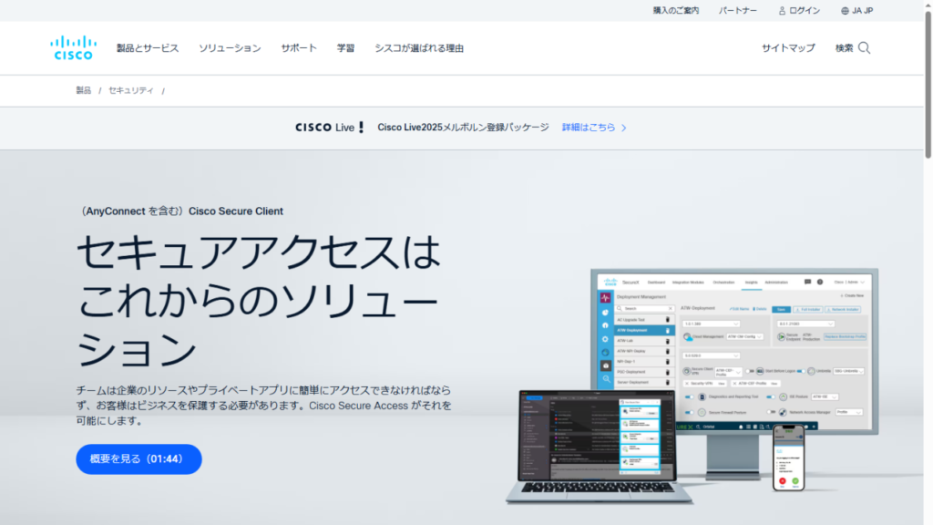Switch language via JA JP
Image resolution: width=933 pixels, height=525 pixels.
click(x=862, y=11)
